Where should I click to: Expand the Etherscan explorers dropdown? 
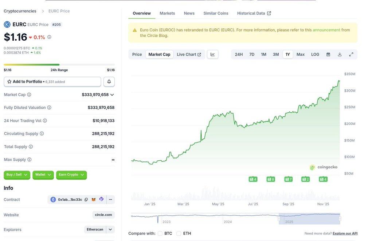pos(110,229)
